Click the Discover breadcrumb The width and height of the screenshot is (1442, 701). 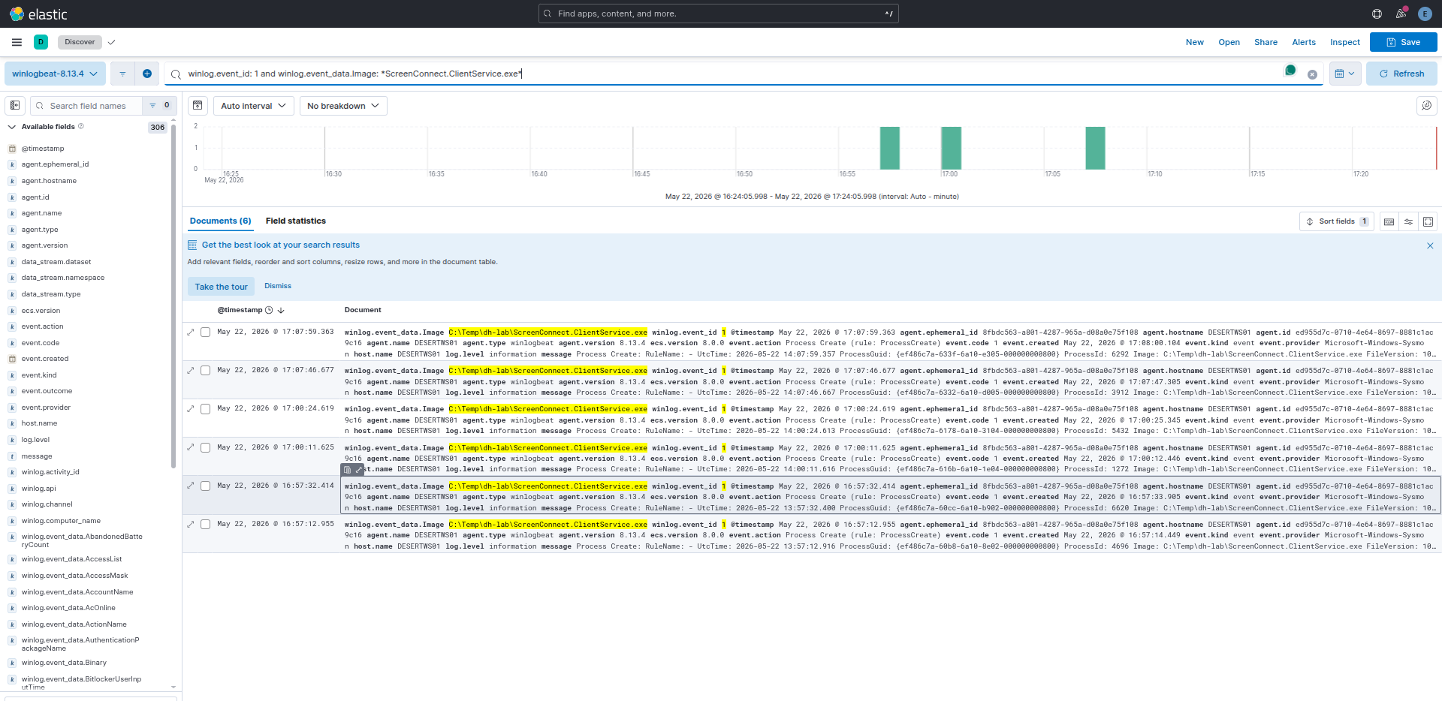(x=80, y=42)
